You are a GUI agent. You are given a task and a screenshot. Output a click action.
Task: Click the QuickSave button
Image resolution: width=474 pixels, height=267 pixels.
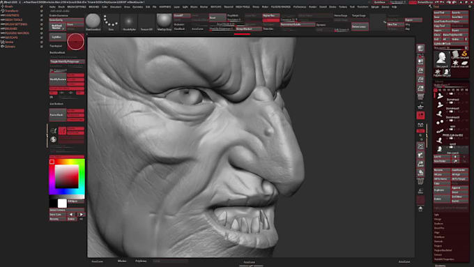coord(380,2)
